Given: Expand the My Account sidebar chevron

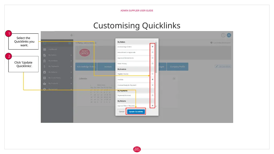Looking at the screenshot, I should [71, 89].
